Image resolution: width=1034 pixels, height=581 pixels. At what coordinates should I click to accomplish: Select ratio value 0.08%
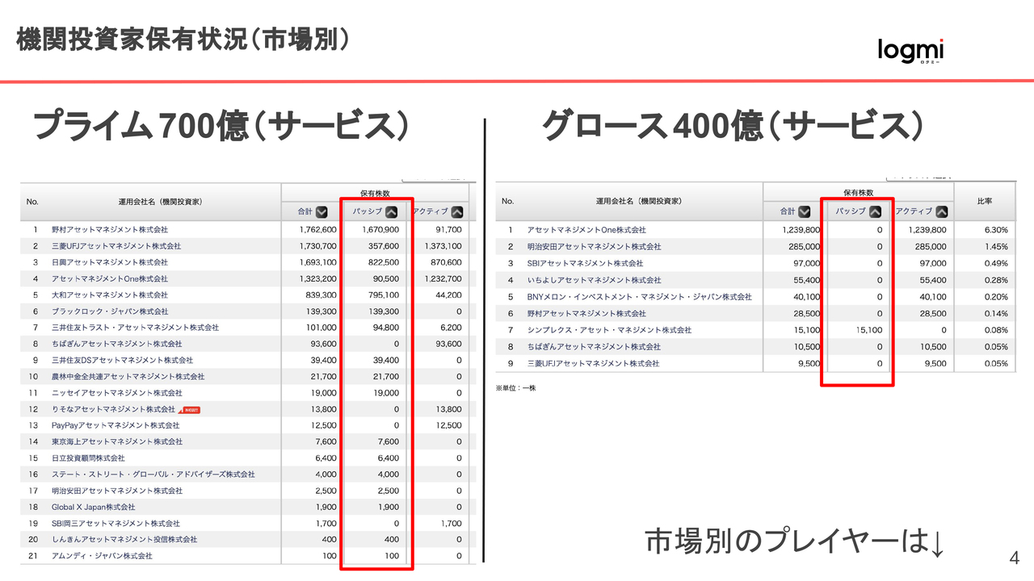[995, 330]
